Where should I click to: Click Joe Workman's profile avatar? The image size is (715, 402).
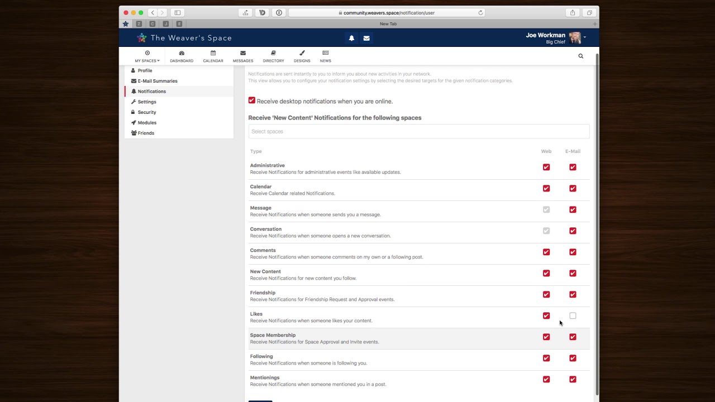pyautogui.click(x=575, y=38)
